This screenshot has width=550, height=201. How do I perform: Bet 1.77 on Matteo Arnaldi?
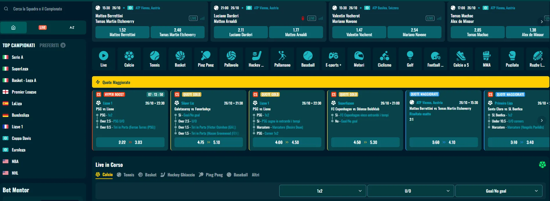pyautogui.click(x=296, y=32)
